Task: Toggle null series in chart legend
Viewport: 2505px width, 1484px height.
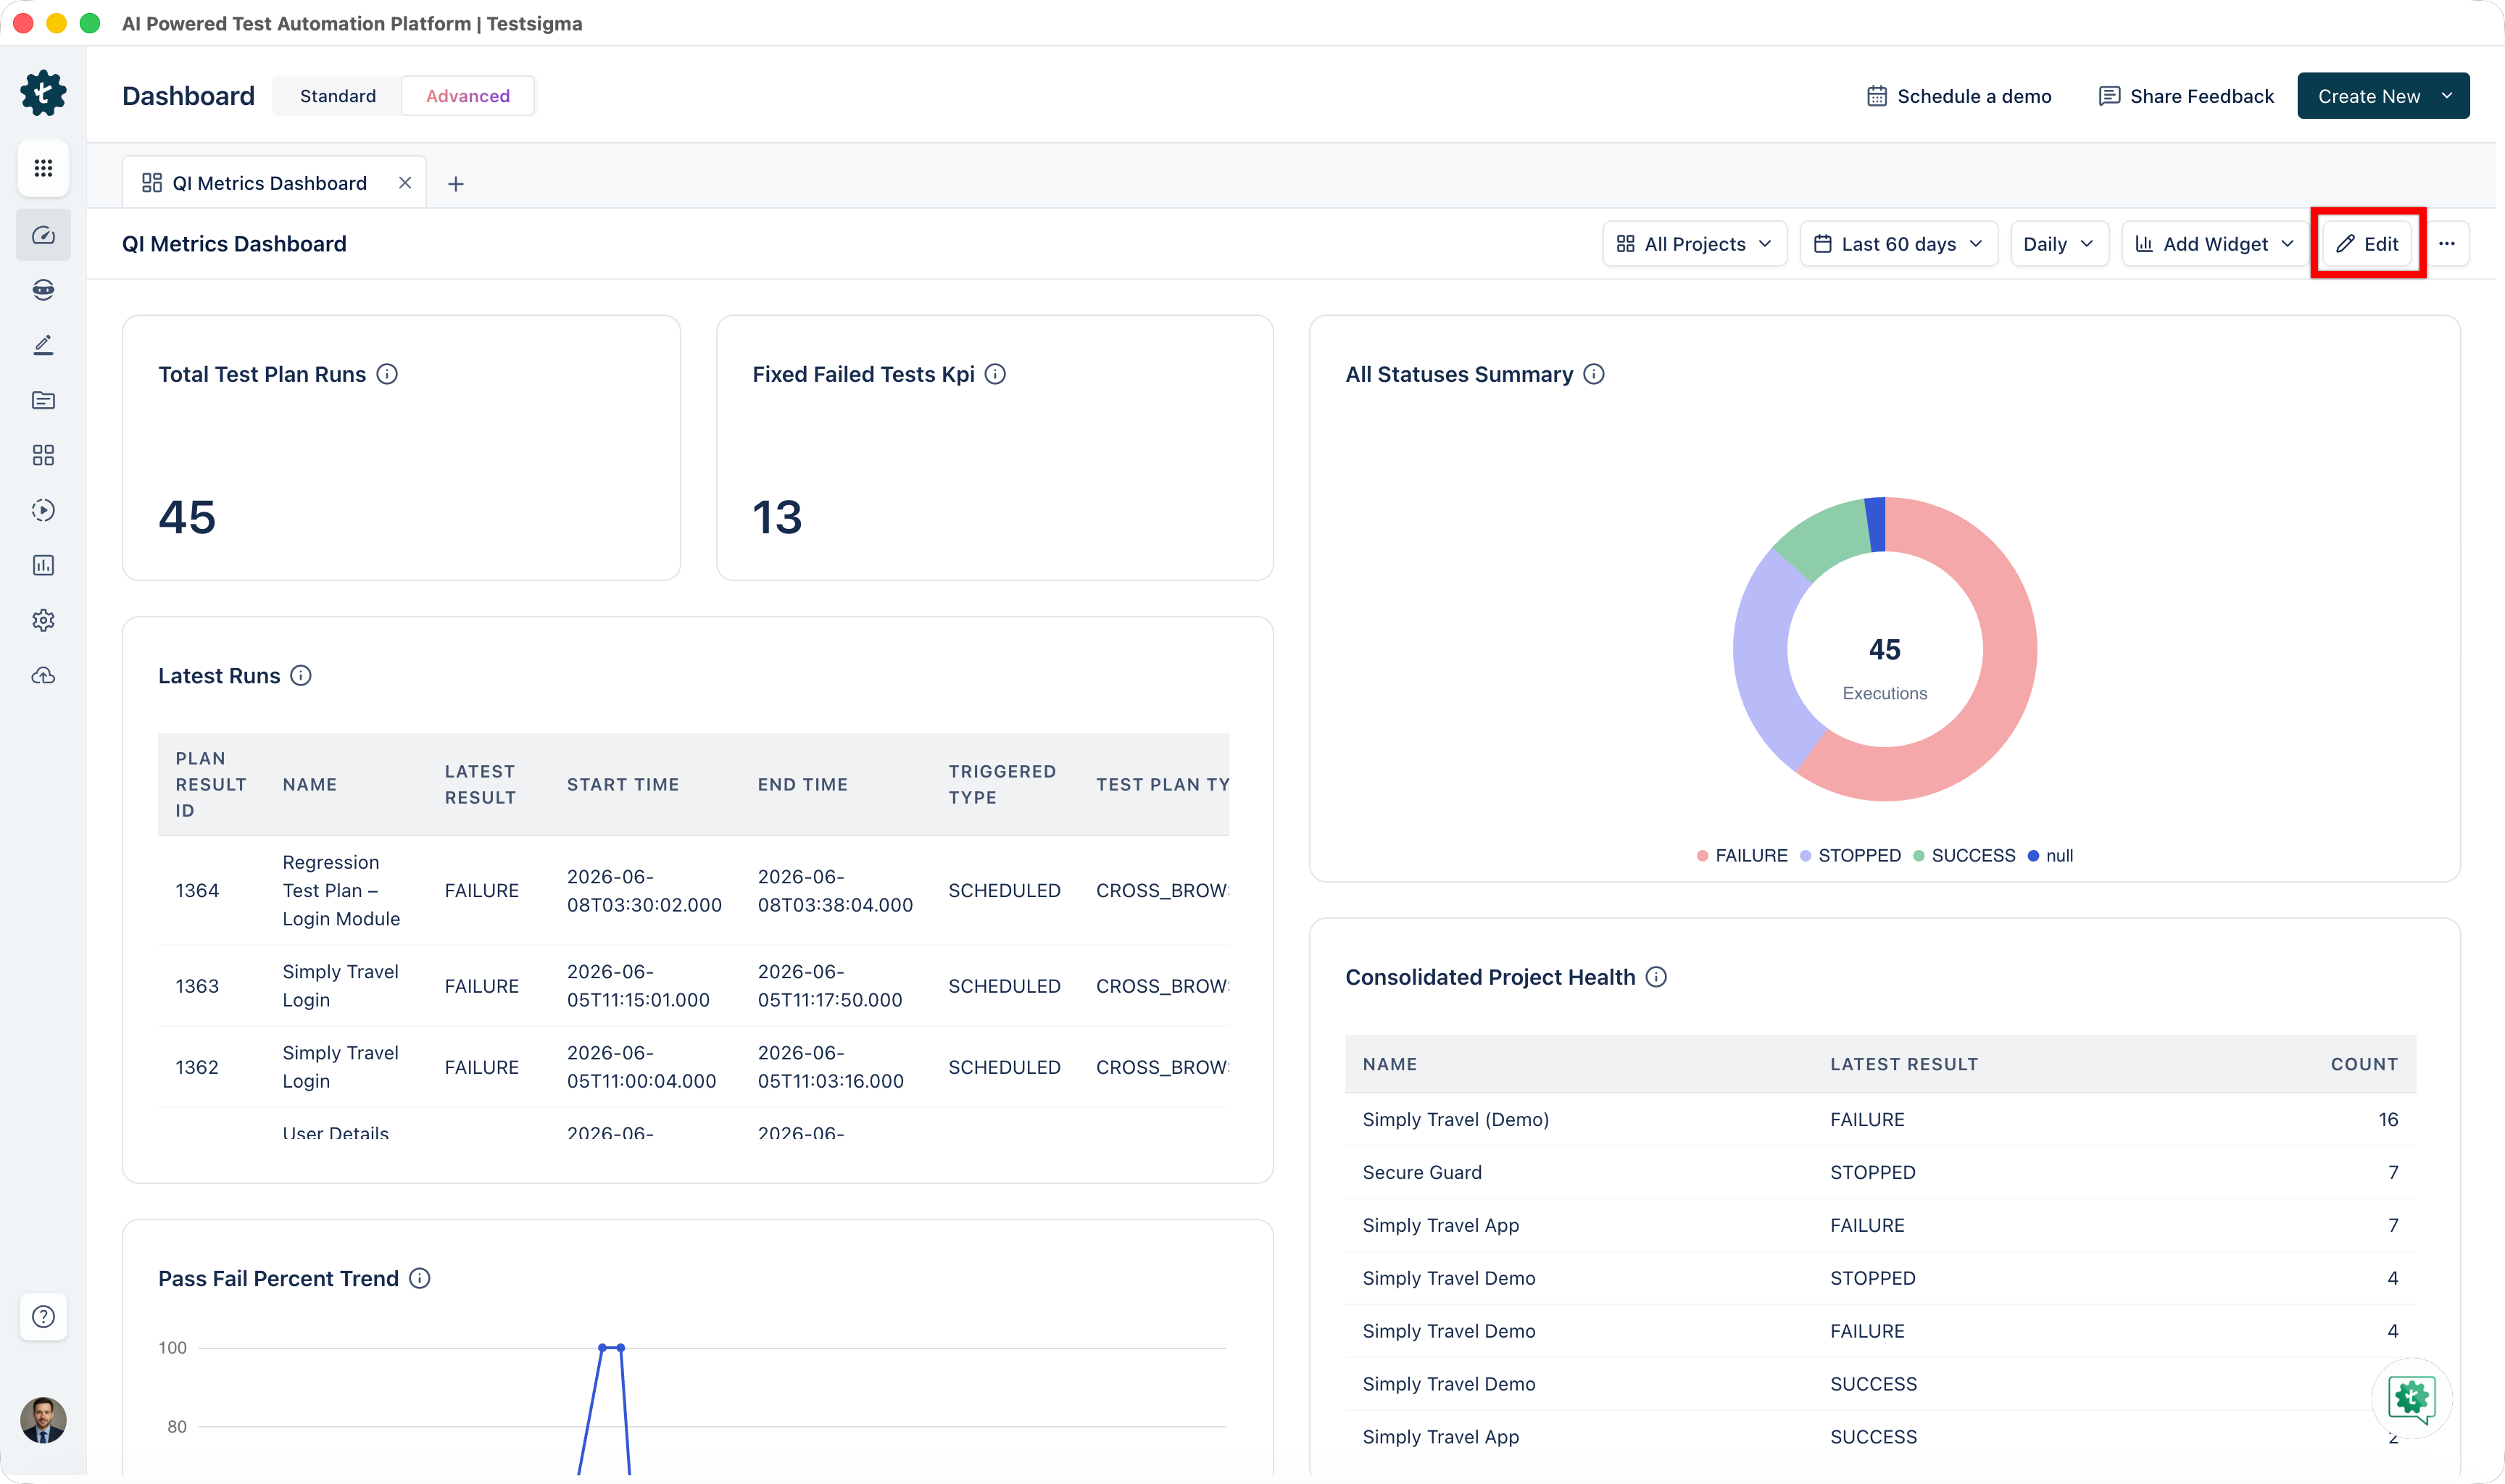Action: (x=2050, y=855)
